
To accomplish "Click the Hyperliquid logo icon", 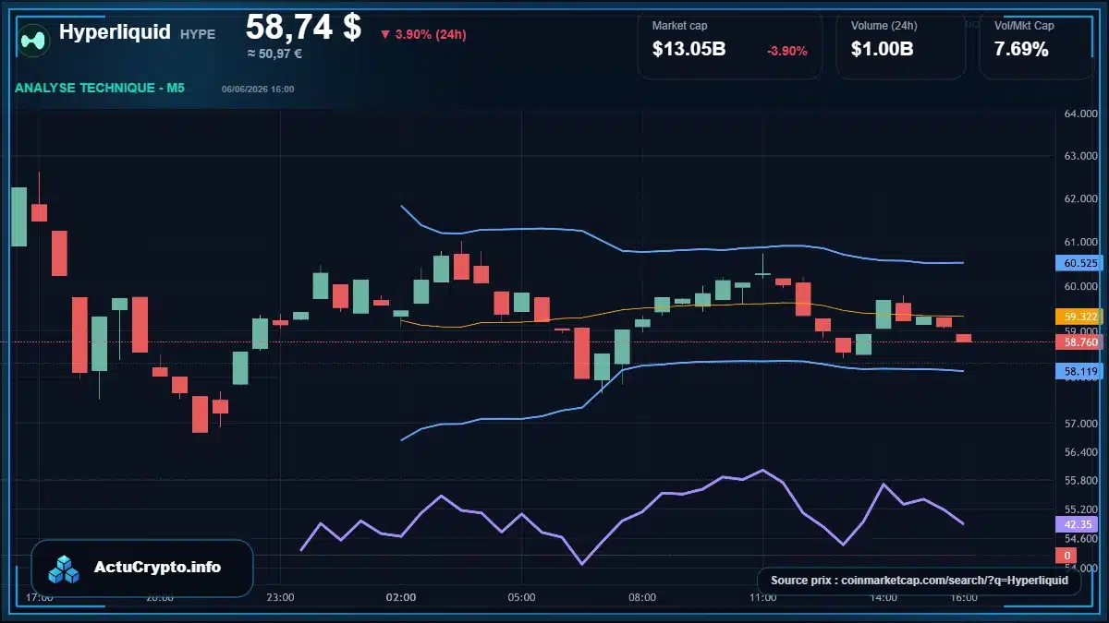I will coord(35,39).
